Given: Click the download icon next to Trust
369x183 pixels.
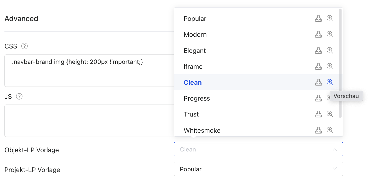Looking at the screenshot, I should click(x=318, y=114).
